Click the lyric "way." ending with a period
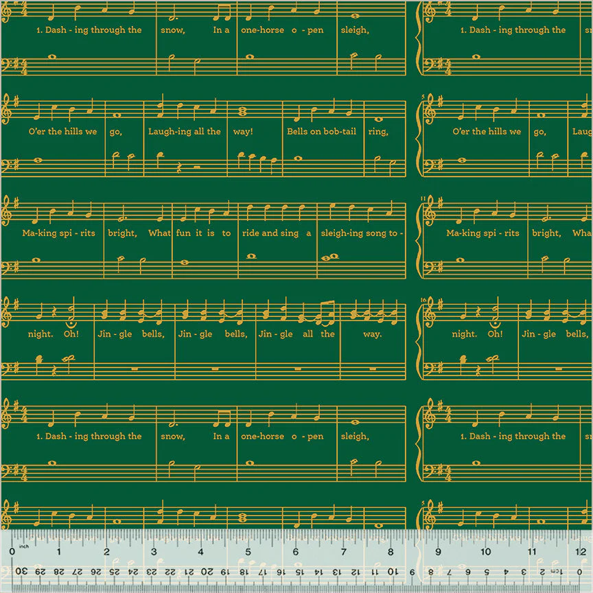 373,334
